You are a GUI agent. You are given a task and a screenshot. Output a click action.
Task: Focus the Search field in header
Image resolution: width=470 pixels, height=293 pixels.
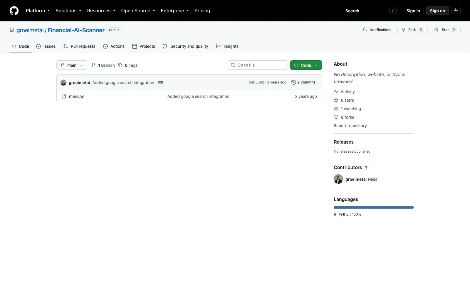(x=371, y=11)
